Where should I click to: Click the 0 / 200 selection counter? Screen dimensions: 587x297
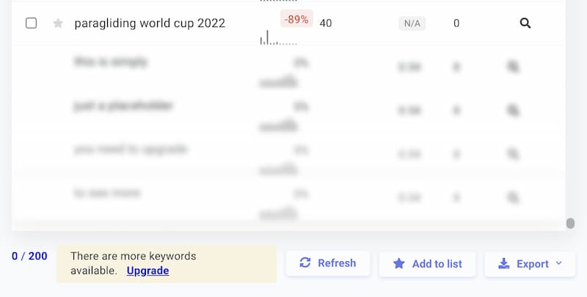pyautogui.click(x=29, y=256)
